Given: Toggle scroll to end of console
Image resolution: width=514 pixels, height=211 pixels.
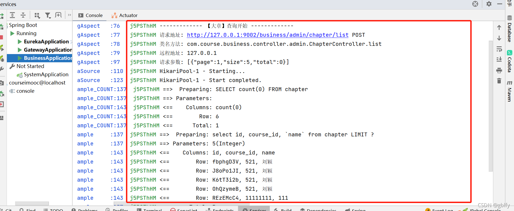Looking at the screenshot, I should (499, 59).
